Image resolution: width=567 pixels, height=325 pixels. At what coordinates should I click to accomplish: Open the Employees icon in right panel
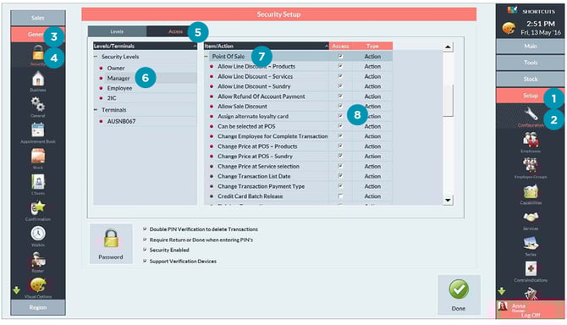point(531,140)
